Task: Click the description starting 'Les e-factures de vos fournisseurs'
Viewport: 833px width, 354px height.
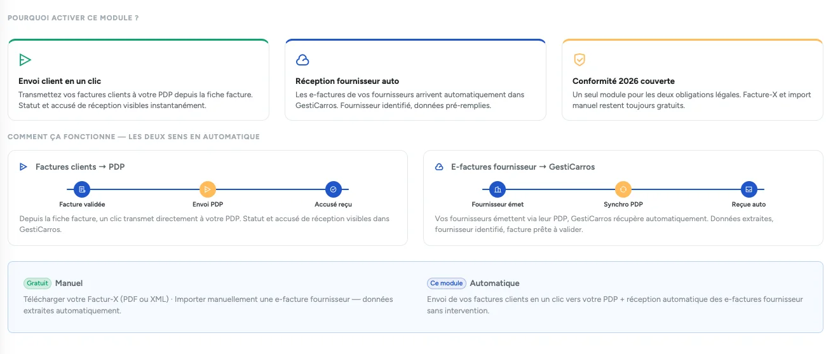Action: (x=410, y=100)
